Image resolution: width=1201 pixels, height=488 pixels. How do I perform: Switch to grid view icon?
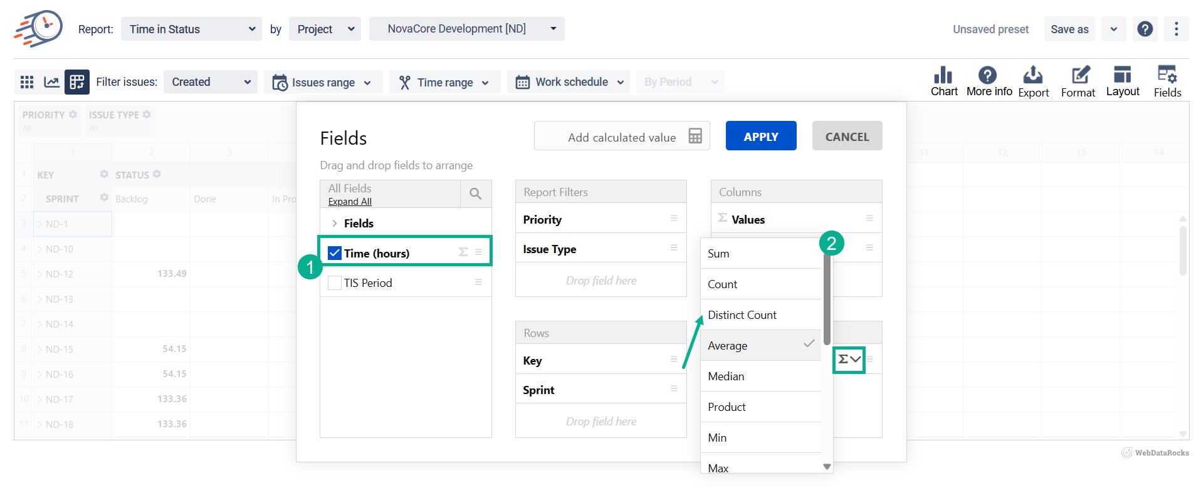(x=27, y=82)
